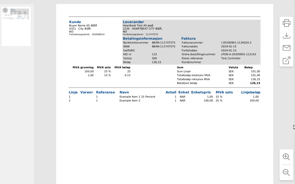295x184 pixels.
Task: Click invoice number I-20200901-1134020-2
Action: pos(236,42)
